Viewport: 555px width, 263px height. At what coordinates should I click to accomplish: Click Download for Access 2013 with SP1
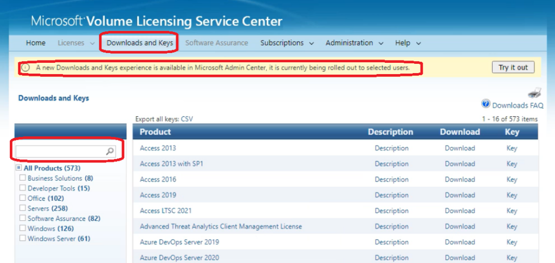click(x=460, y=163)
